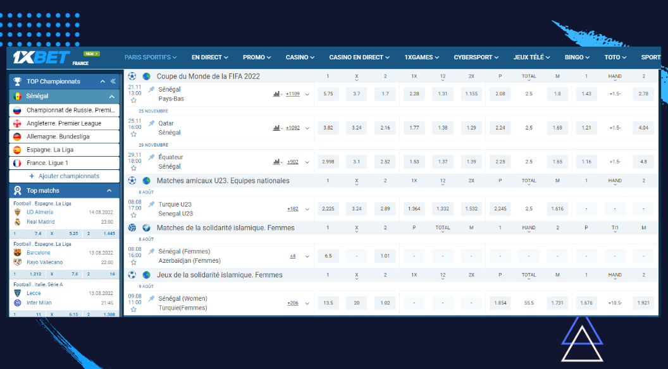The image size is (668, 369).
Task: Pin the Sénégal (Femmes) vs Azerbaïdjan match
Action: click(x=151, y=251)
